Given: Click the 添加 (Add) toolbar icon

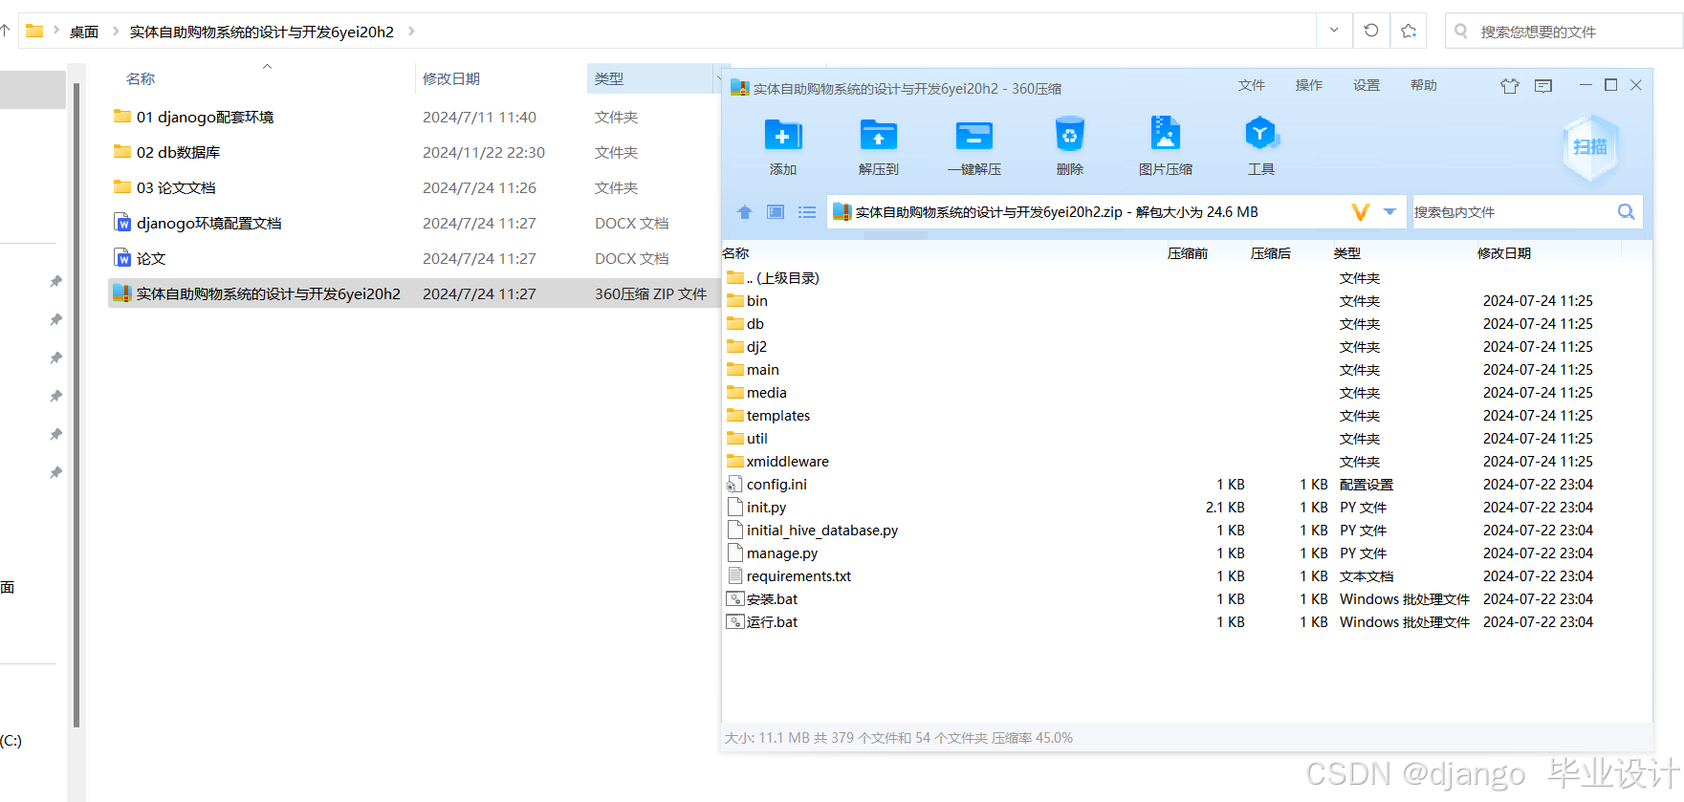Looking at the screenshot, I should [782, 136].
